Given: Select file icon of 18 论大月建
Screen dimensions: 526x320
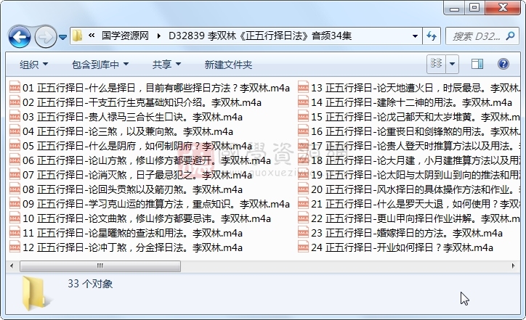Looking at the screenshot, I should click(303, 160).
